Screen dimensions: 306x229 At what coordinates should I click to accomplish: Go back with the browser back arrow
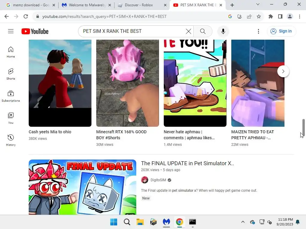(x=7, y=17)
